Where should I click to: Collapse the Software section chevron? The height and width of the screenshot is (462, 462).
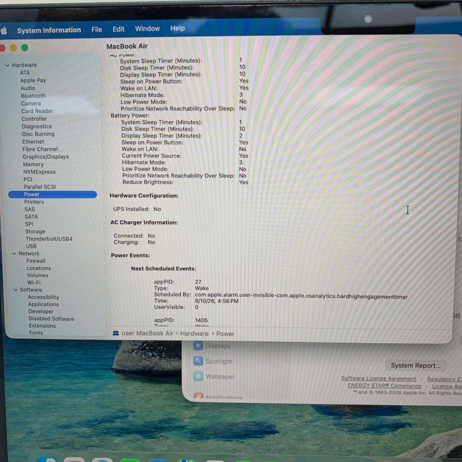pos(16,290)
